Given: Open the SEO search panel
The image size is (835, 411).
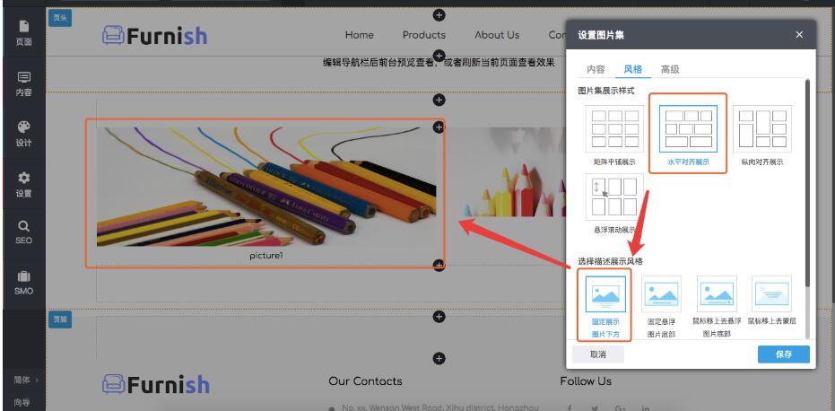Looking at the screenshot, I should [23, 232].
